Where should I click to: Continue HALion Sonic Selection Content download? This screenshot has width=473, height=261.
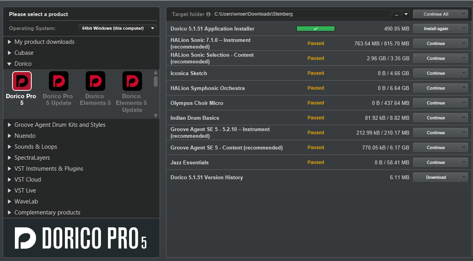point(436,58)
